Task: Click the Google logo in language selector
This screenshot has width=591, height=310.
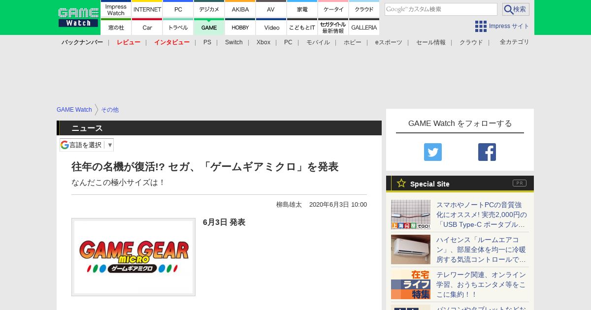Action: 65,145
